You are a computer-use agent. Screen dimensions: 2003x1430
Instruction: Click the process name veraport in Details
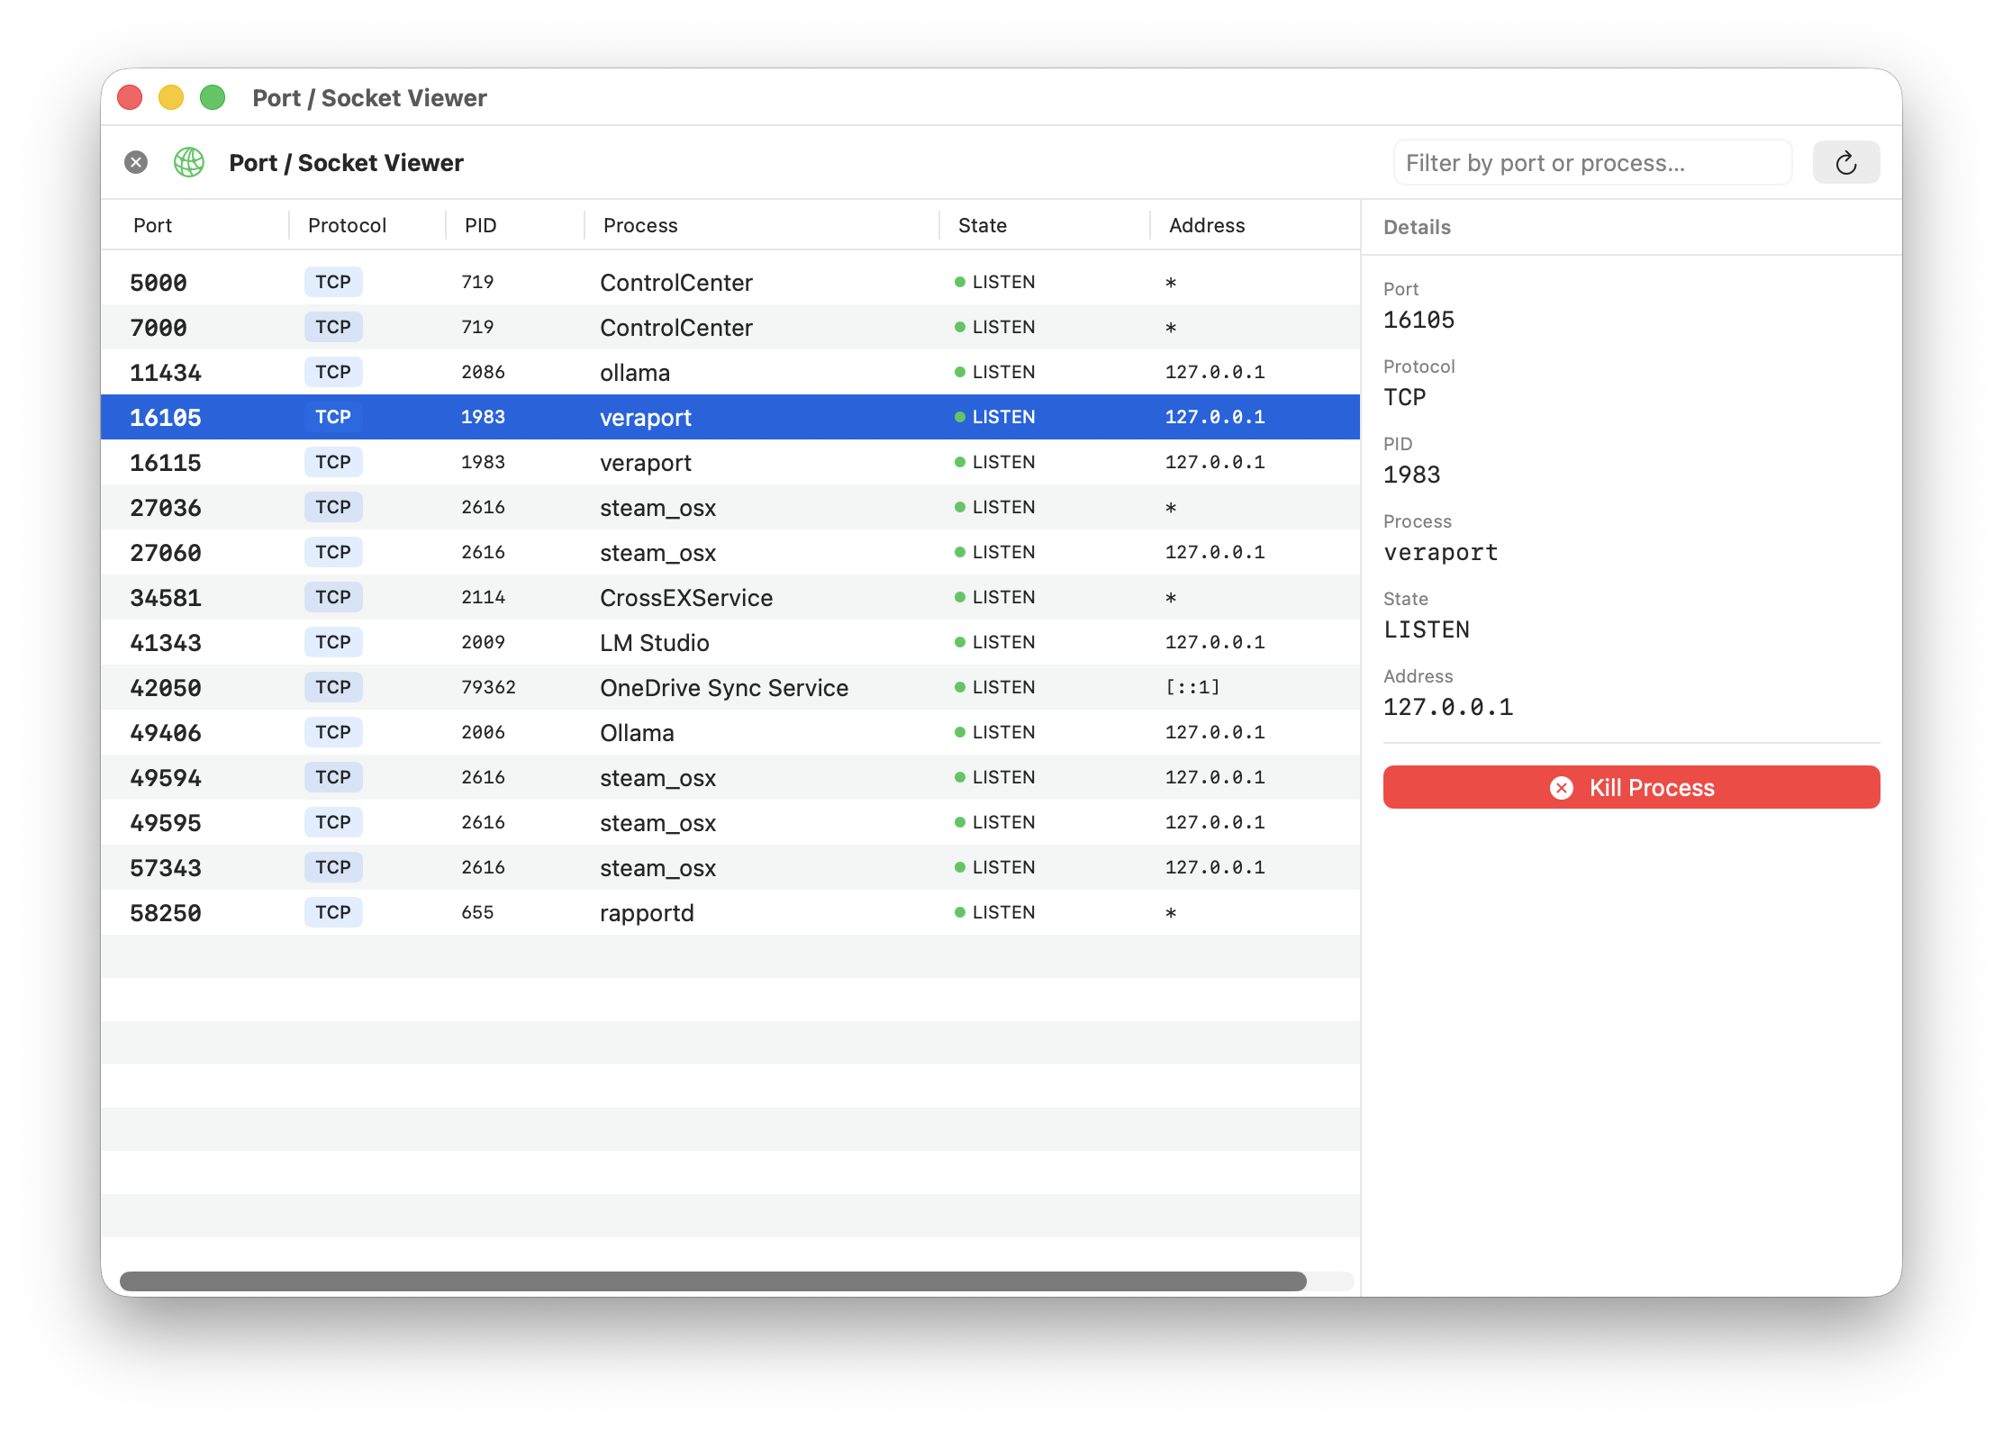coord(1441,552)
